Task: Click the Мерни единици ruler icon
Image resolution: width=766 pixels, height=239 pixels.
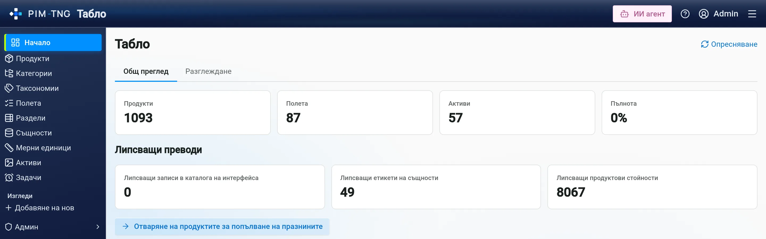Action: (x=9, y=148)
